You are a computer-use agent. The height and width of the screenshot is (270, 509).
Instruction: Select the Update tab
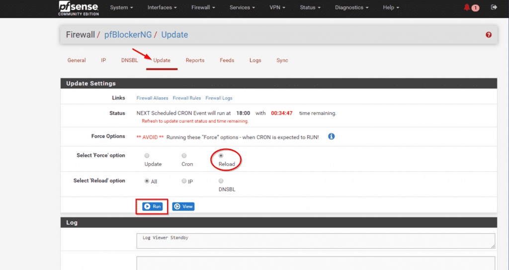coord(162,60)
